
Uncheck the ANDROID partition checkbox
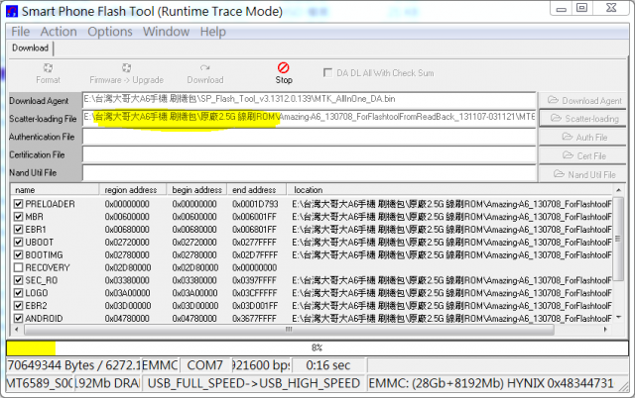(x=18, y=319)
